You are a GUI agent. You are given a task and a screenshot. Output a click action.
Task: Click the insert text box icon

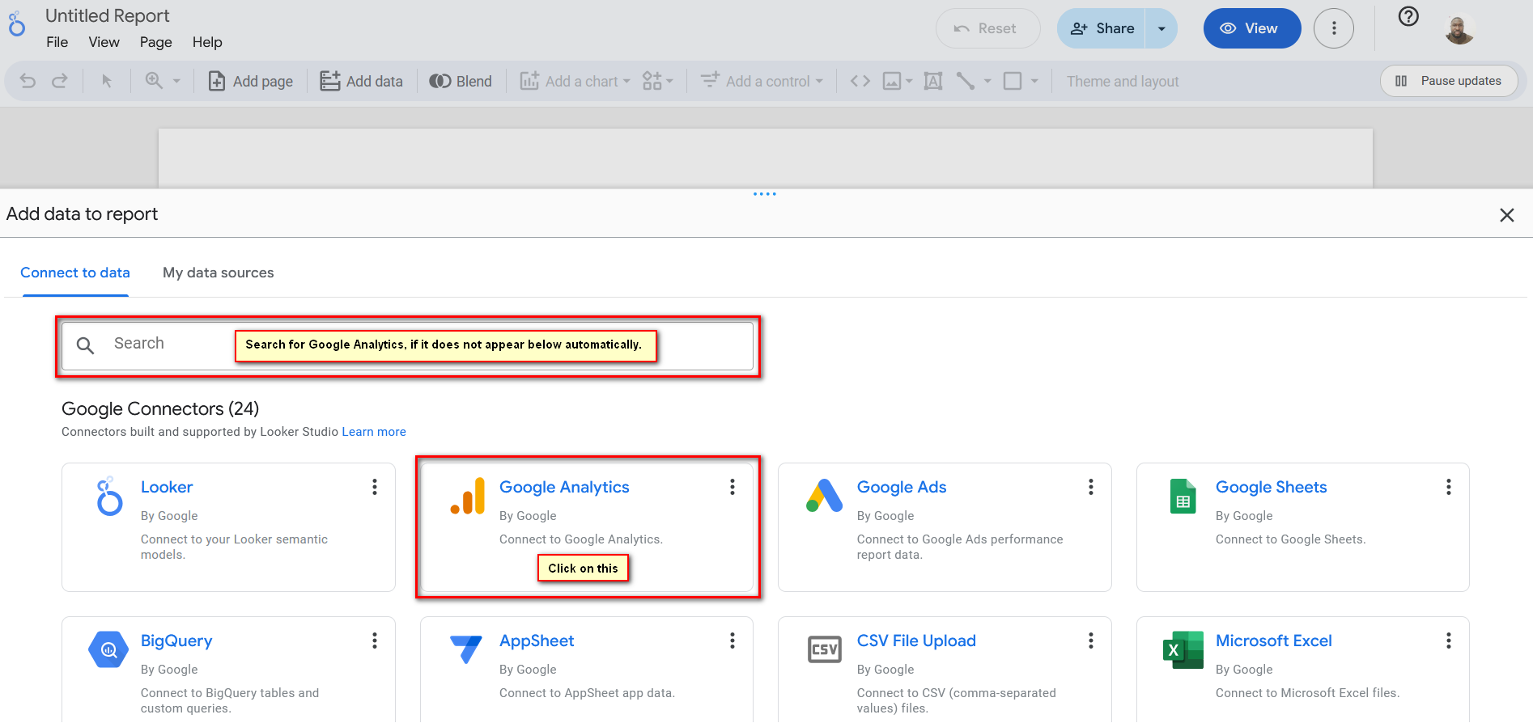pos(933,81)
